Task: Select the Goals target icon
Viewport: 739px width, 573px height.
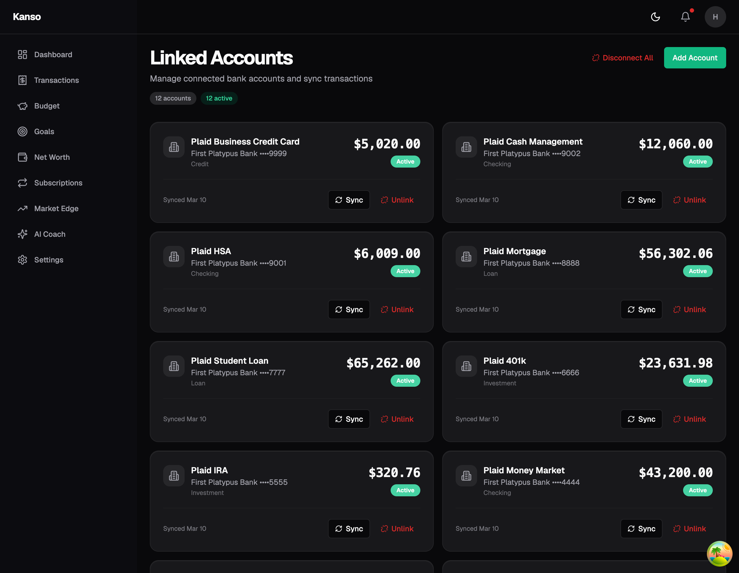Action: (x=22, y=131)
